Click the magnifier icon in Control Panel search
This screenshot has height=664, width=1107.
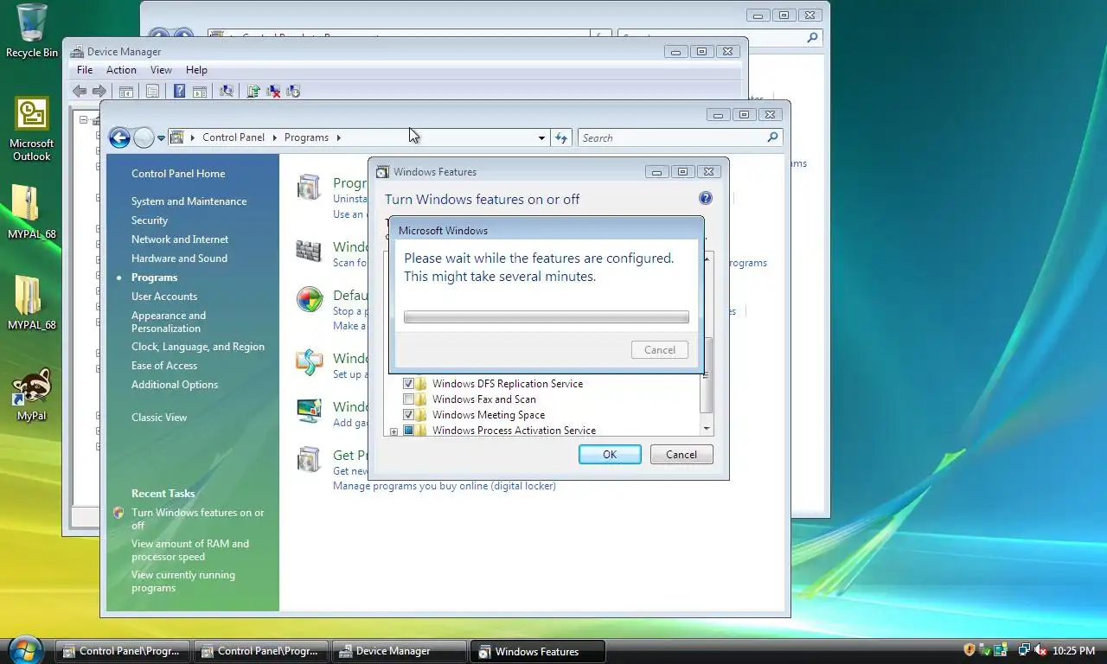[772, 137]
